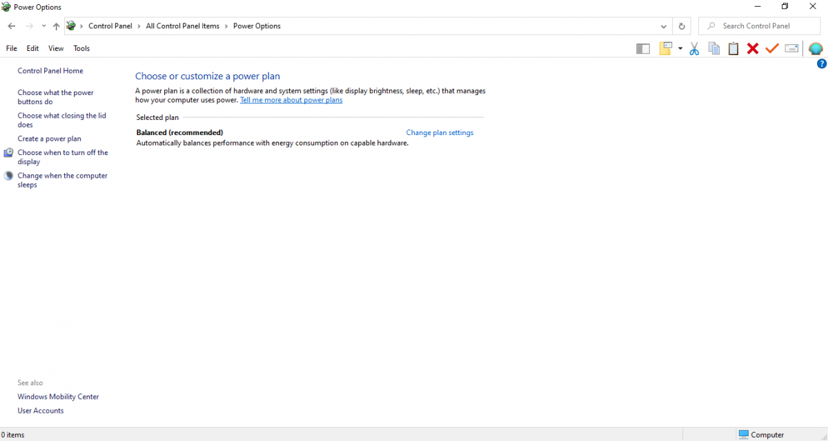Click Create a power plan link
The image size is (828, 441).
coord(50,139)
